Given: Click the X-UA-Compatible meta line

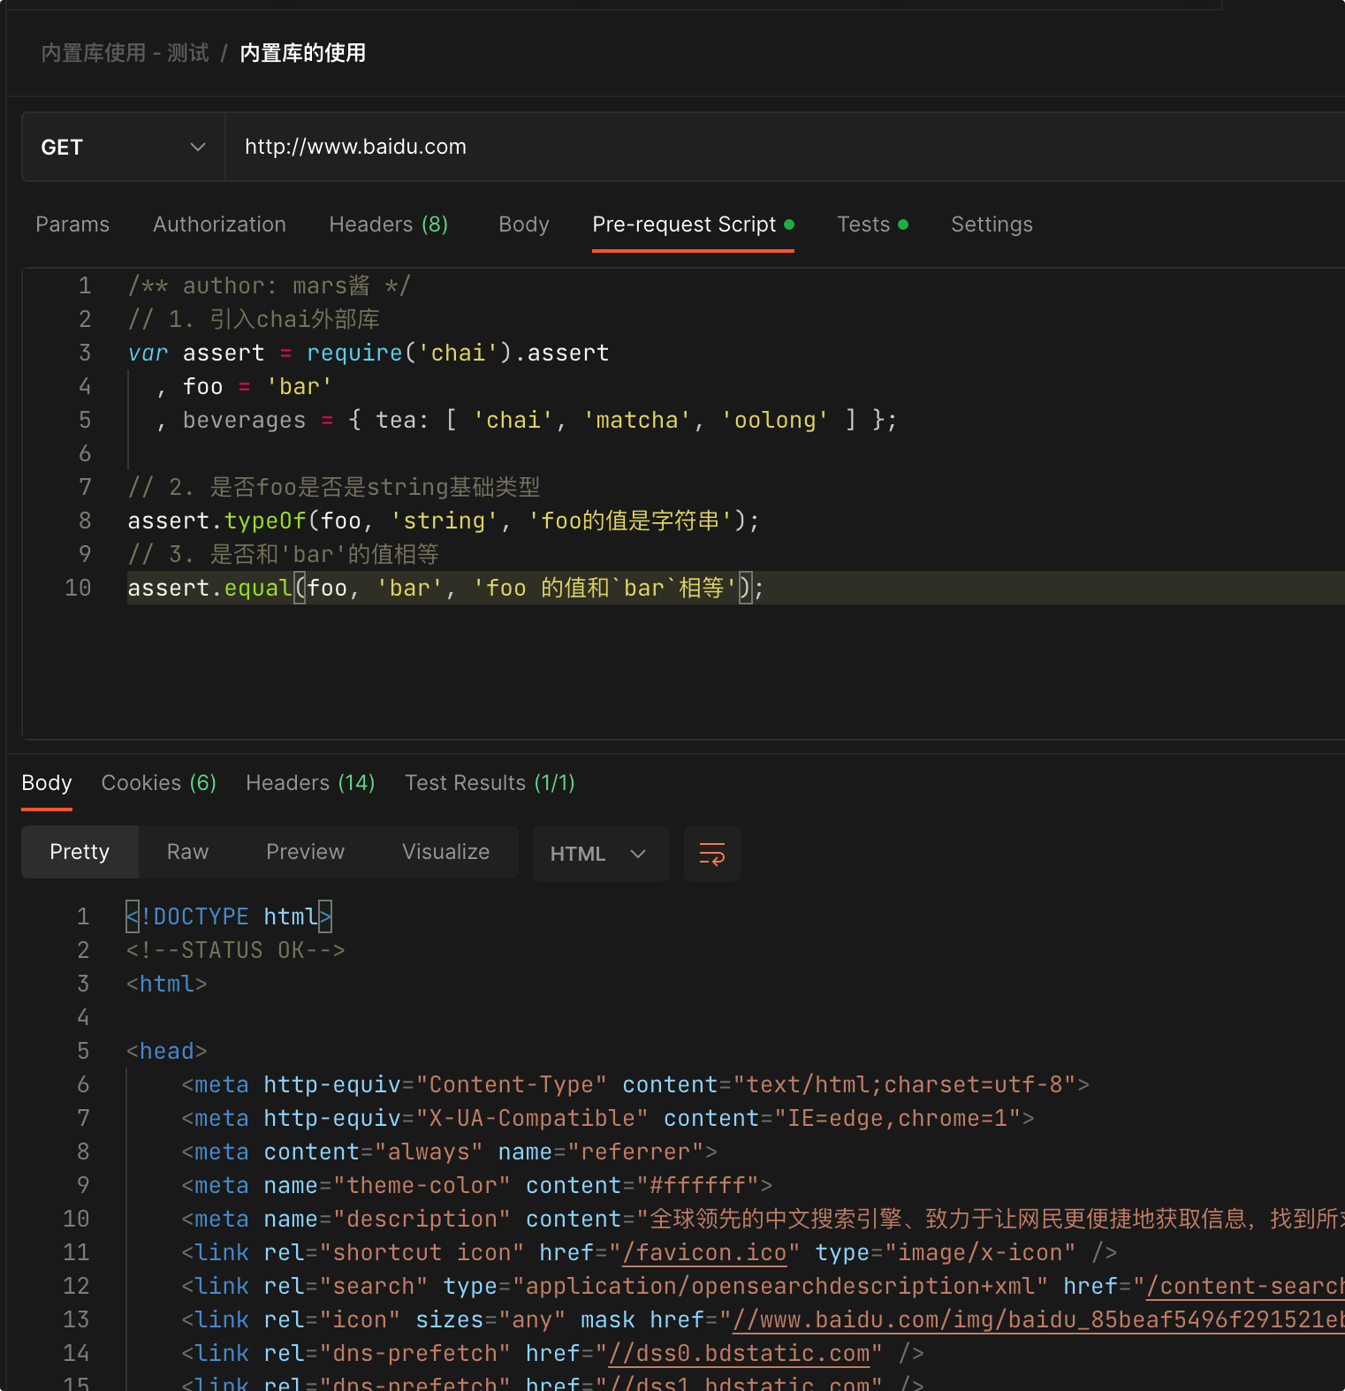Looking at the screenshot, I should pyautogui.click(x=608, y=1118).
